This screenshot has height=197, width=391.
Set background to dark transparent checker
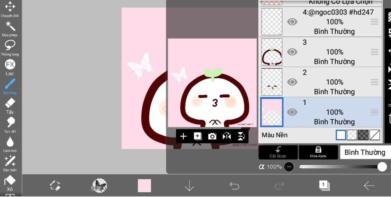364,135
